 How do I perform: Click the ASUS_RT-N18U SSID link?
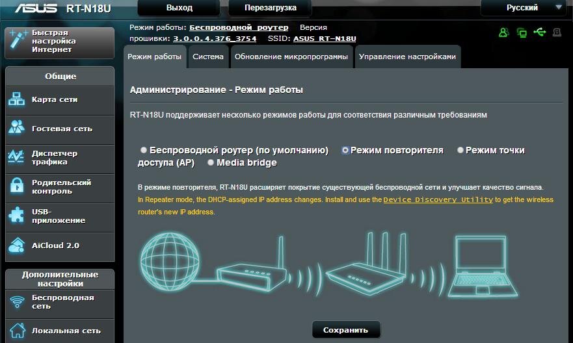pyautogui.click(x=325, y=39)
